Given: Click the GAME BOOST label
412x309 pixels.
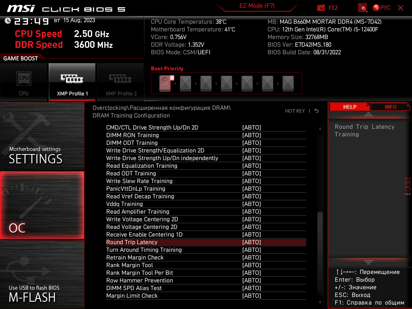Looking at the screenshot, I should pyautogui.click(x=21, y=58).
